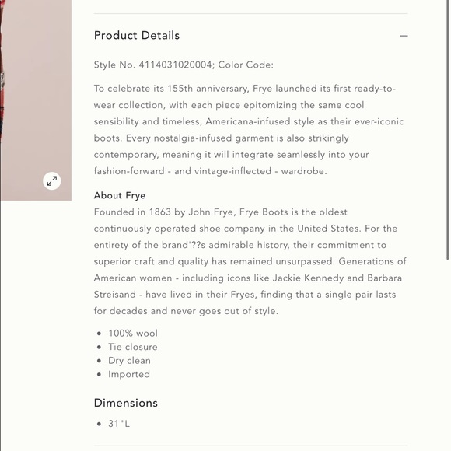This screenshot has height=451, width=451.
Task: Click the Tie closure bullet item
Action: [x=133, y=347]
